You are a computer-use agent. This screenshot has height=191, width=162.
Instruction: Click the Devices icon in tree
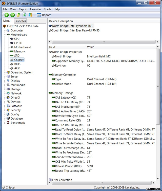coord(8,102)
